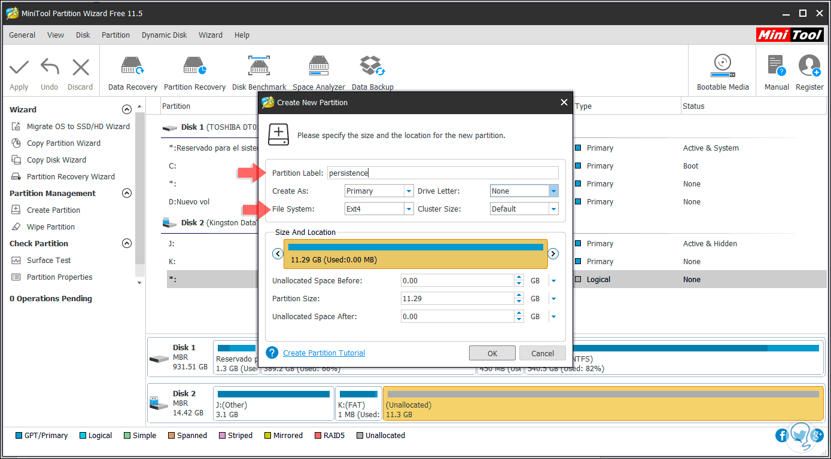Open the Disk menu
The width and height of the screenshot is (831, 459).
tap(83, 35)
